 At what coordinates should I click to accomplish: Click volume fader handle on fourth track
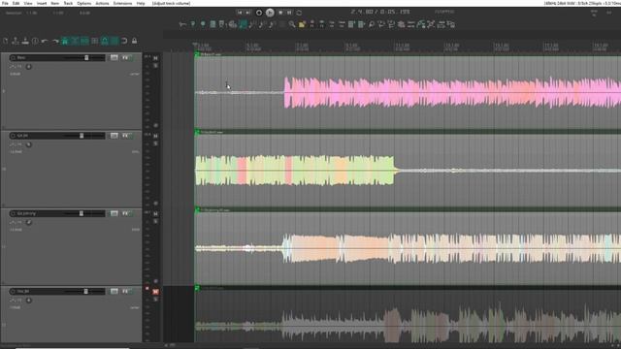tap(86, 292)
